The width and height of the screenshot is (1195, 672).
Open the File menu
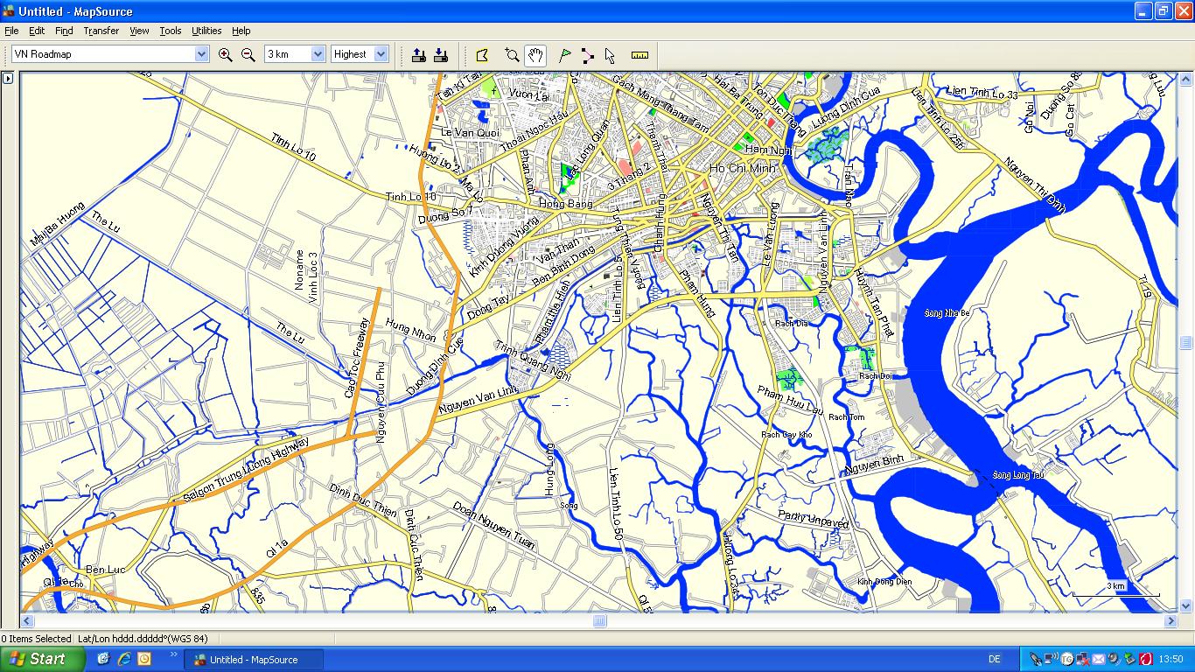click(11, 31)
